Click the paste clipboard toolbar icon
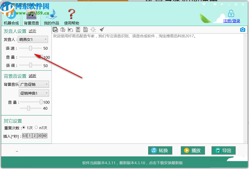Screen dimensions: 249x169 63,30
